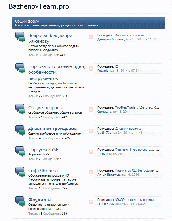The width and height of the screenshot is (172, 221).
Task: Open the Вопросы Владимиру Баженову forum
Action: click(x=50, y=38)
